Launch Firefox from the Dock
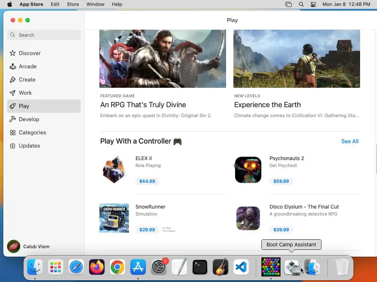Screen dimensions: 377x282 pyautogui.click(x=97, y=267)
